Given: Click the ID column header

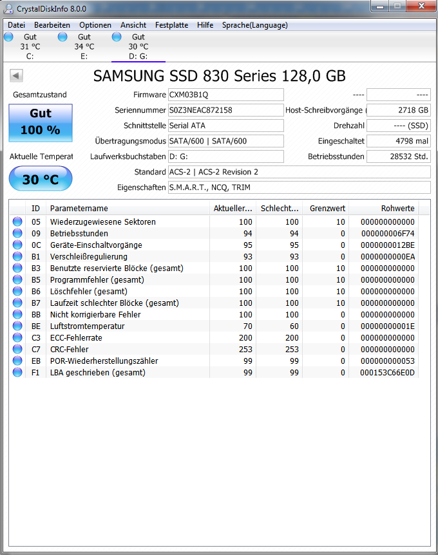Looking at the screenshot, I should [x=36, y=209].
